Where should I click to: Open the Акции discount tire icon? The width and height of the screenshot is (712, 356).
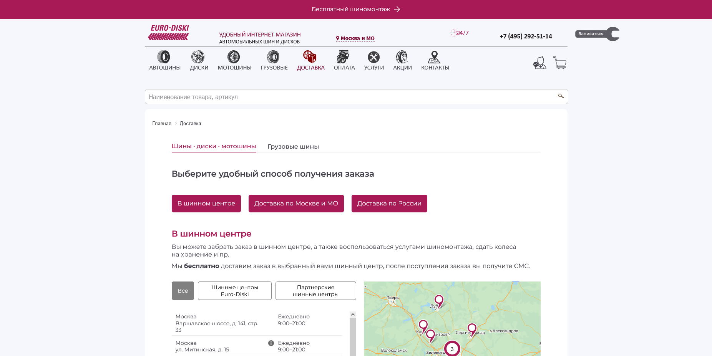(402, 57)
